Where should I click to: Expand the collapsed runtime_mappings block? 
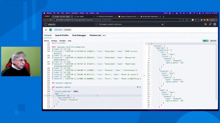coord(76,92)
